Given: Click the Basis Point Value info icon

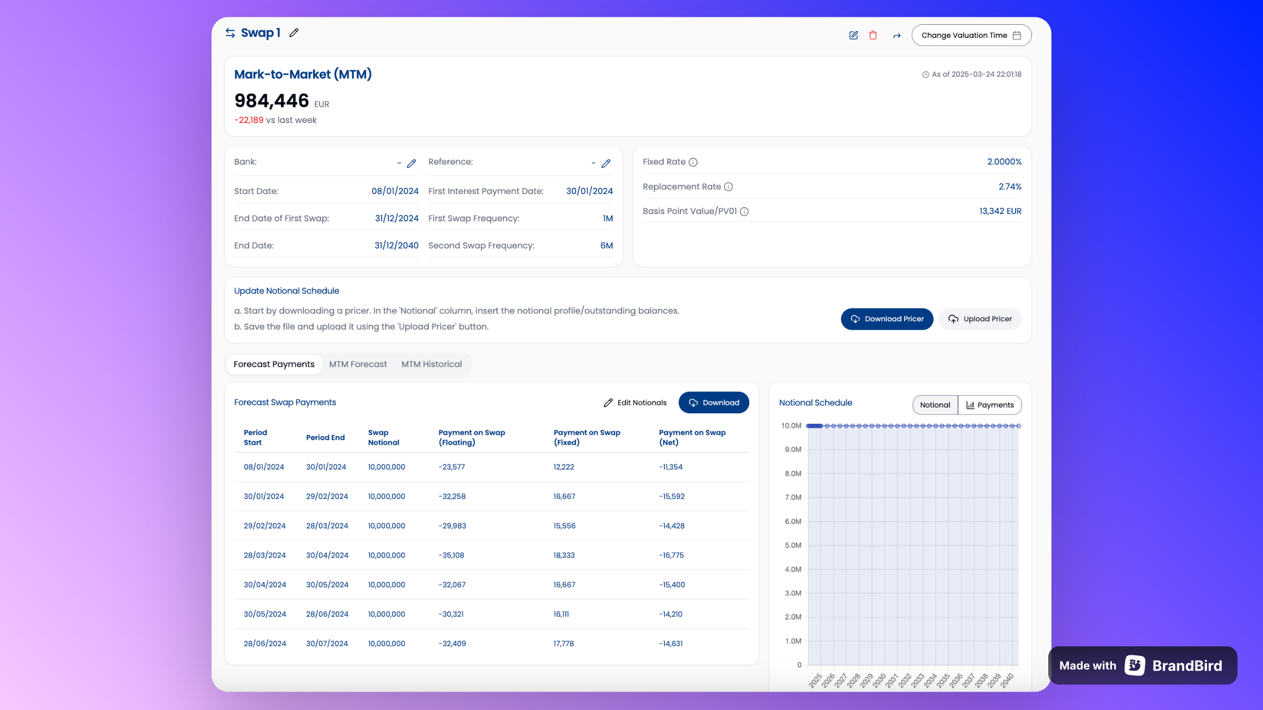Looking at the screenshot, I should click(x=744, y=211).
